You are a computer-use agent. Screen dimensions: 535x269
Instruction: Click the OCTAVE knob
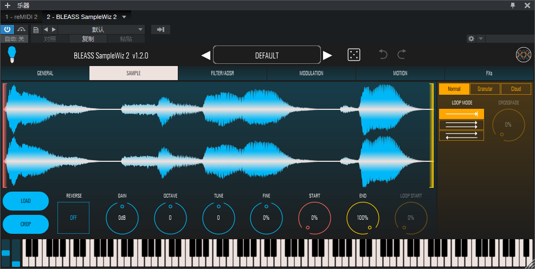(x=170, y=218)
